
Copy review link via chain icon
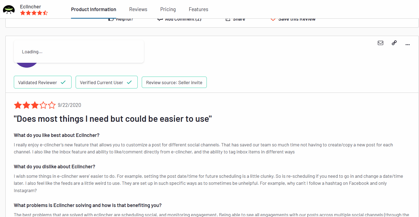[394, 43]
